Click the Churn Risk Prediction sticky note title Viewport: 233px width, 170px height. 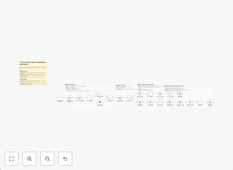[33, 63]
